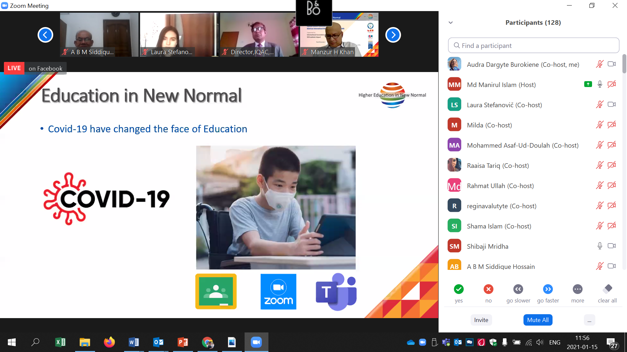
Task: Click the Windows Security shield tray icon
Action: tap(493, 343)
